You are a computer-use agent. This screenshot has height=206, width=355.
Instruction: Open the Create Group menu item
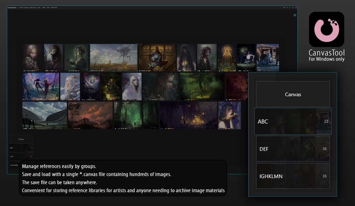(x=33, y=7)
